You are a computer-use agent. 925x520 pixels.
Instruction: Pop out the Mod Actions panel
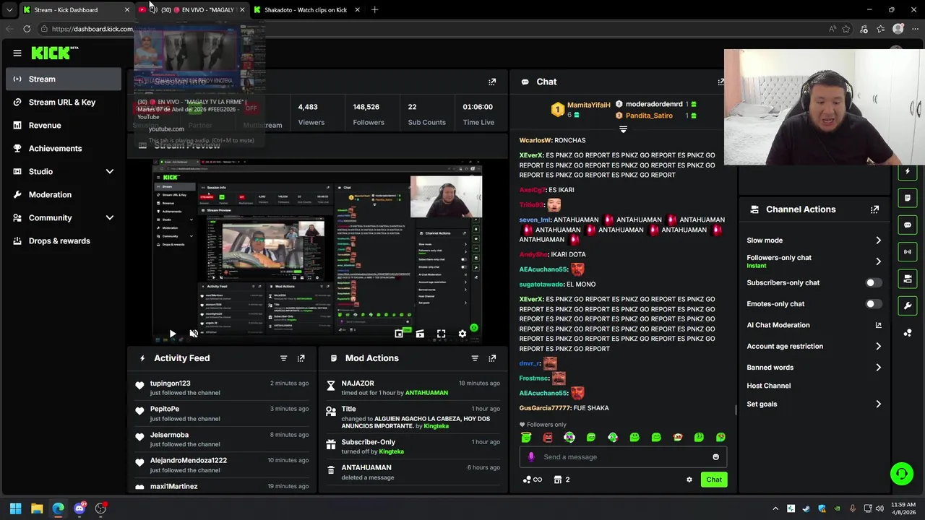tap(492, 358)
